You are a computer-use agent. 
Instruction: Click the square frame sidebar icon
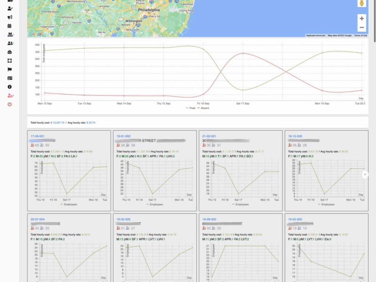click(9, 61)
